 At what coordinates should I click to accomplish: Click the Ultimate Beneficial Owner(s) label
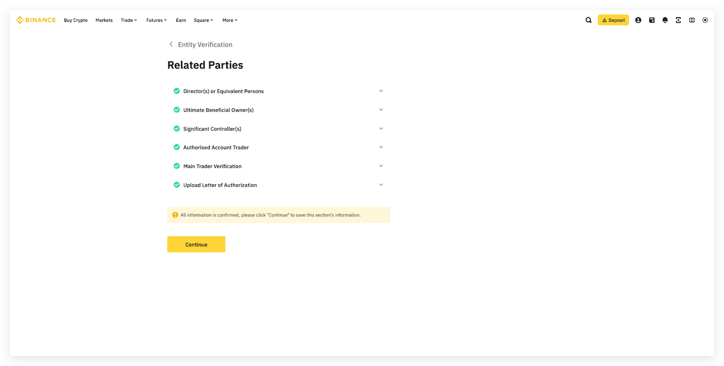click(219, 110)
